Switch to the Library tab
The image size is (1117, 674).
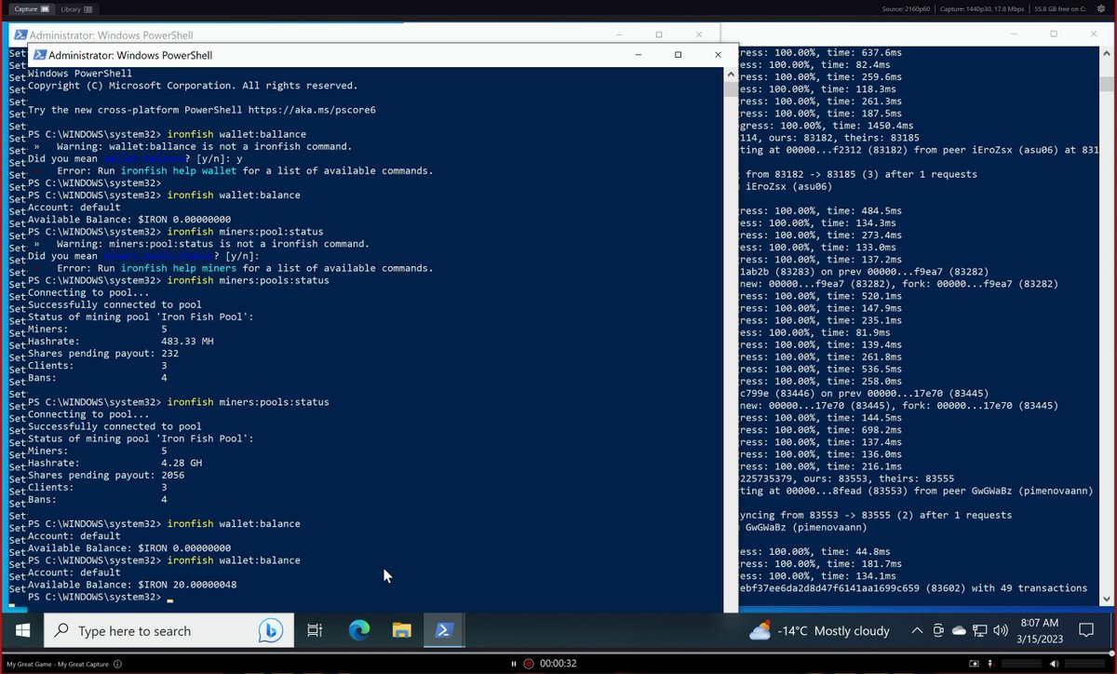[x=77, y=9]
